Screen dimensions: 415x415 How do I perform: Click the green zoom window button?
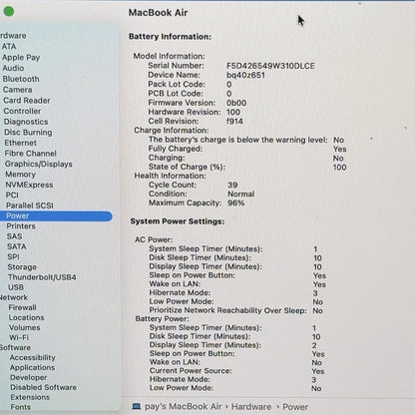pyautogui.click(x=9, y=11)
